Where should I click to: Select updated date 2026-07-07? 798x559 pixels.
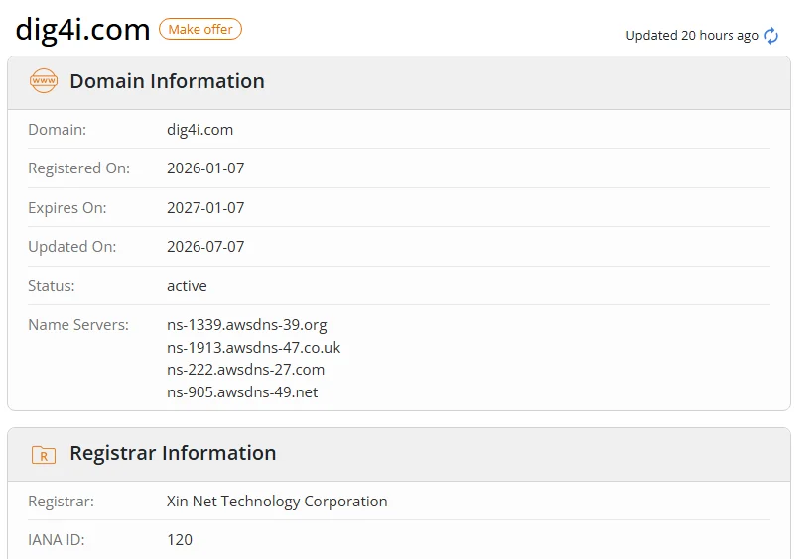point(205,247)
